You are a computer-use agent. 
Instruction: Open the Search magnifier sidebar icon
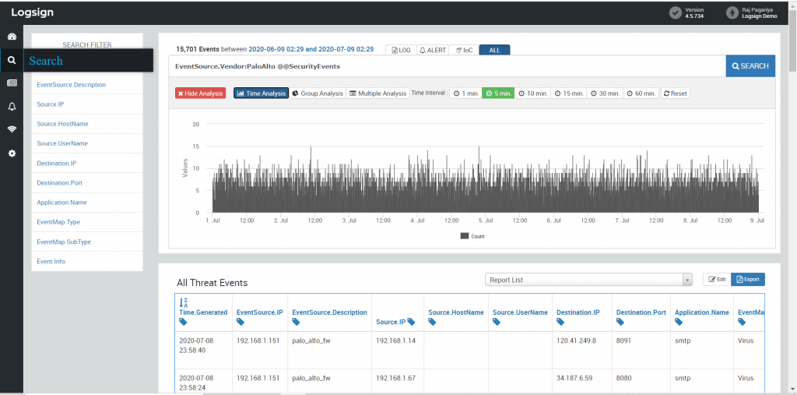12,61
